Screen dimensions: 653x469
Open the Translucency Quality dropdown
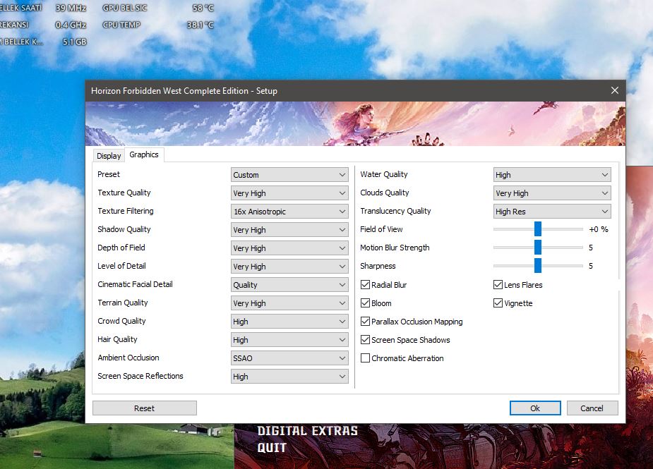tap(552, 212)
